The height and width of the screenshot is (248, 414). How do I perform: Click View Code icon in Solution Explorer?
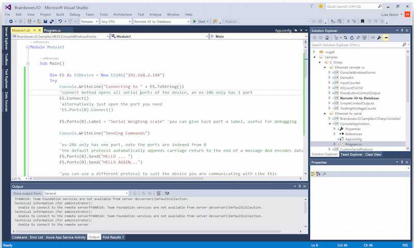pyautogui.click(x=373, y=38)
